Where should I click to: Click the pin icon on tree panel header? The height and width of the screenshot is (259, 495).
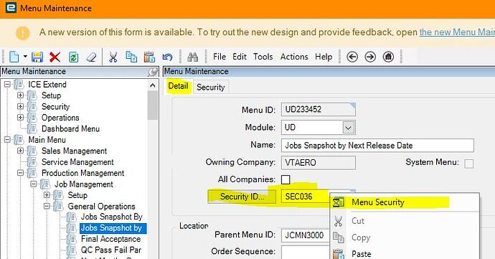pos(153,72)
